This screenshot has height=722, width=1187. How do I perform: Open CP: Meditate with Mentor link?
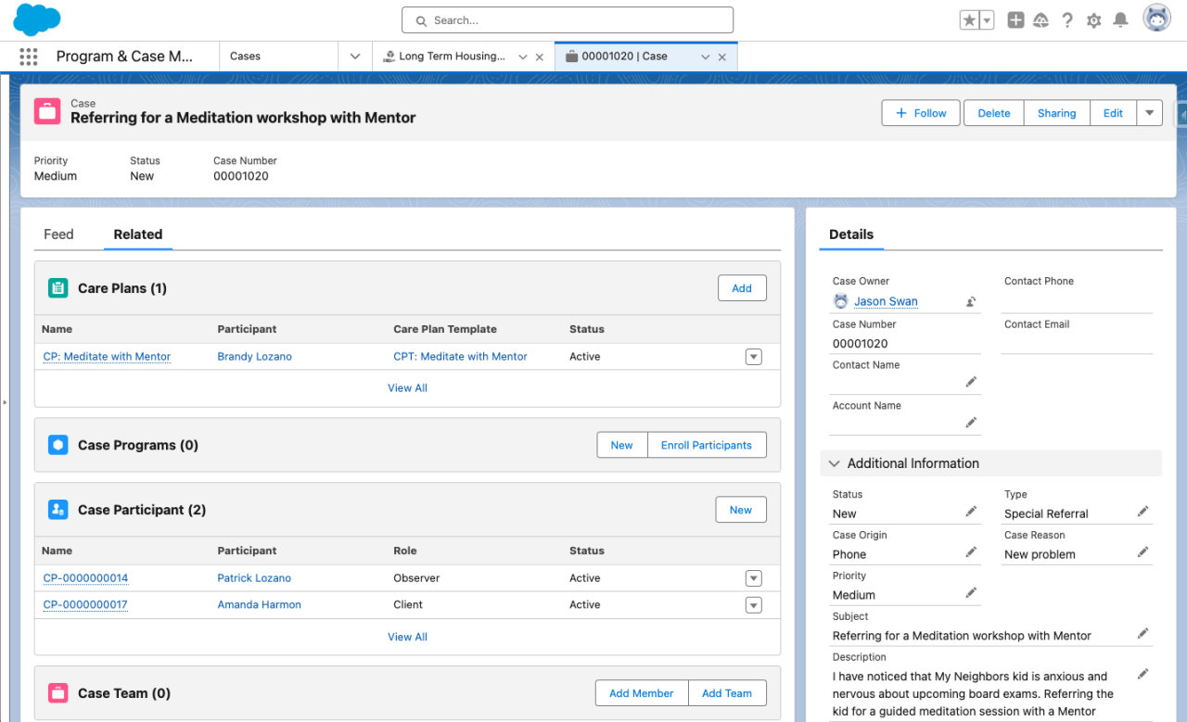(107, 357)
